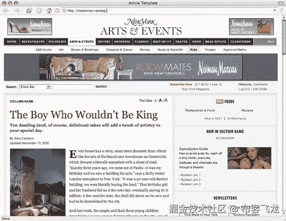Open the Approval Matrix subnav link

click(x=235, y=50)
